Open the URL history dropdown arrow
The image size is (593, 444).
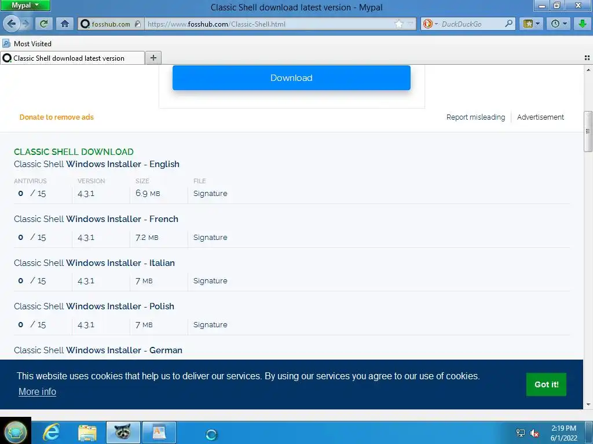(x=410, y=24)
